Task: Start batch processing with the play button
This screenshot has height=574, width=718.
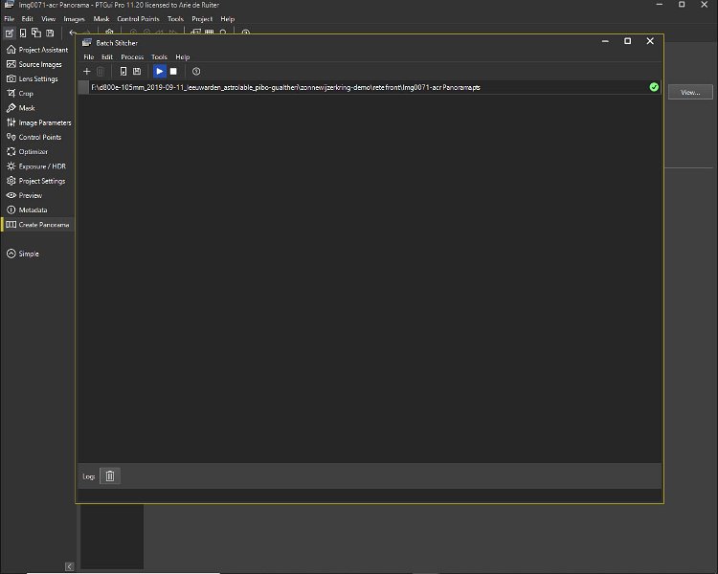Action: [x=160, y=72]
